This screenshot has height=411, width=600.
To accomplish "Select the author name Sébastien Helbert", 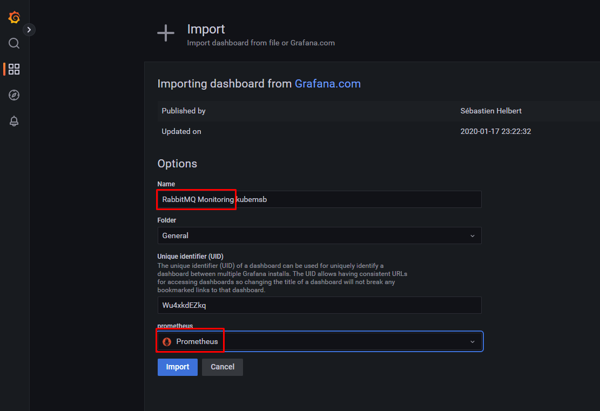I will pyautogui.click(x=491, y=111).
